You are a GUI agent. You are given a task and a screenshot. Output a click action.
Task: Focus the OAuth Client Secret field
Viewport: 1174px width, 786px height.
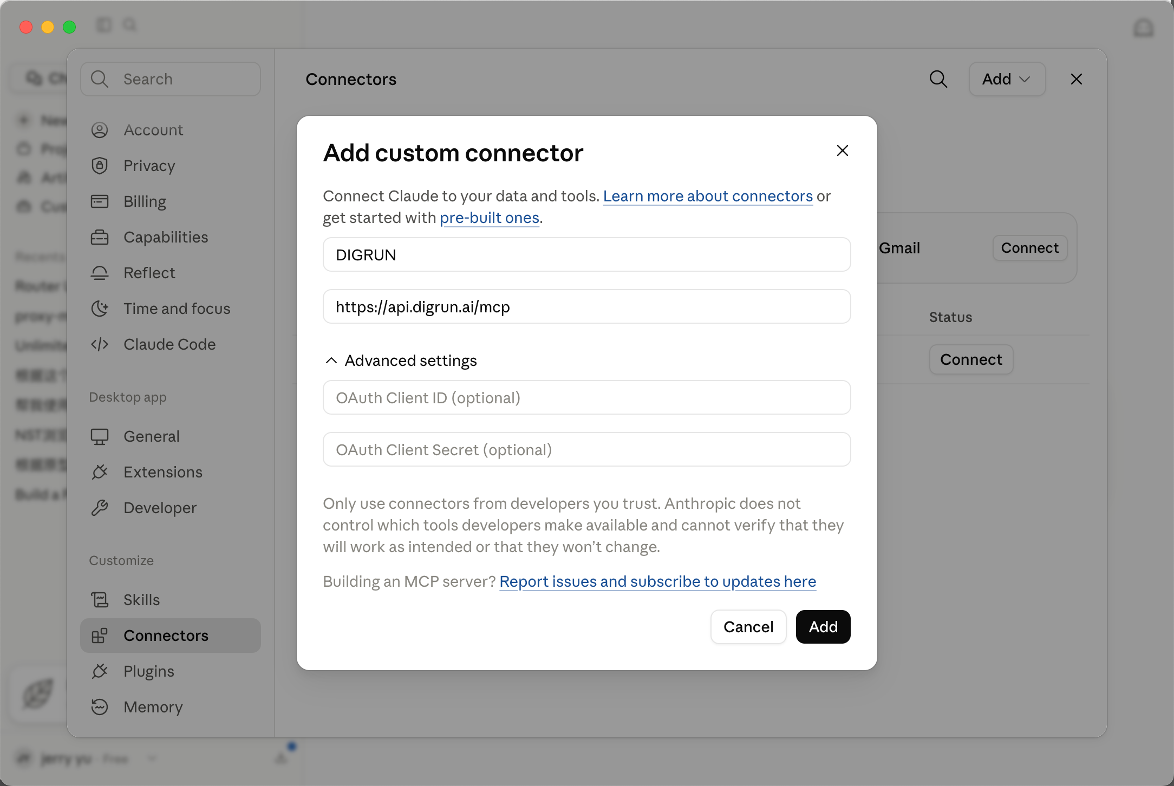pyautogui.click(x=587, y=449)
